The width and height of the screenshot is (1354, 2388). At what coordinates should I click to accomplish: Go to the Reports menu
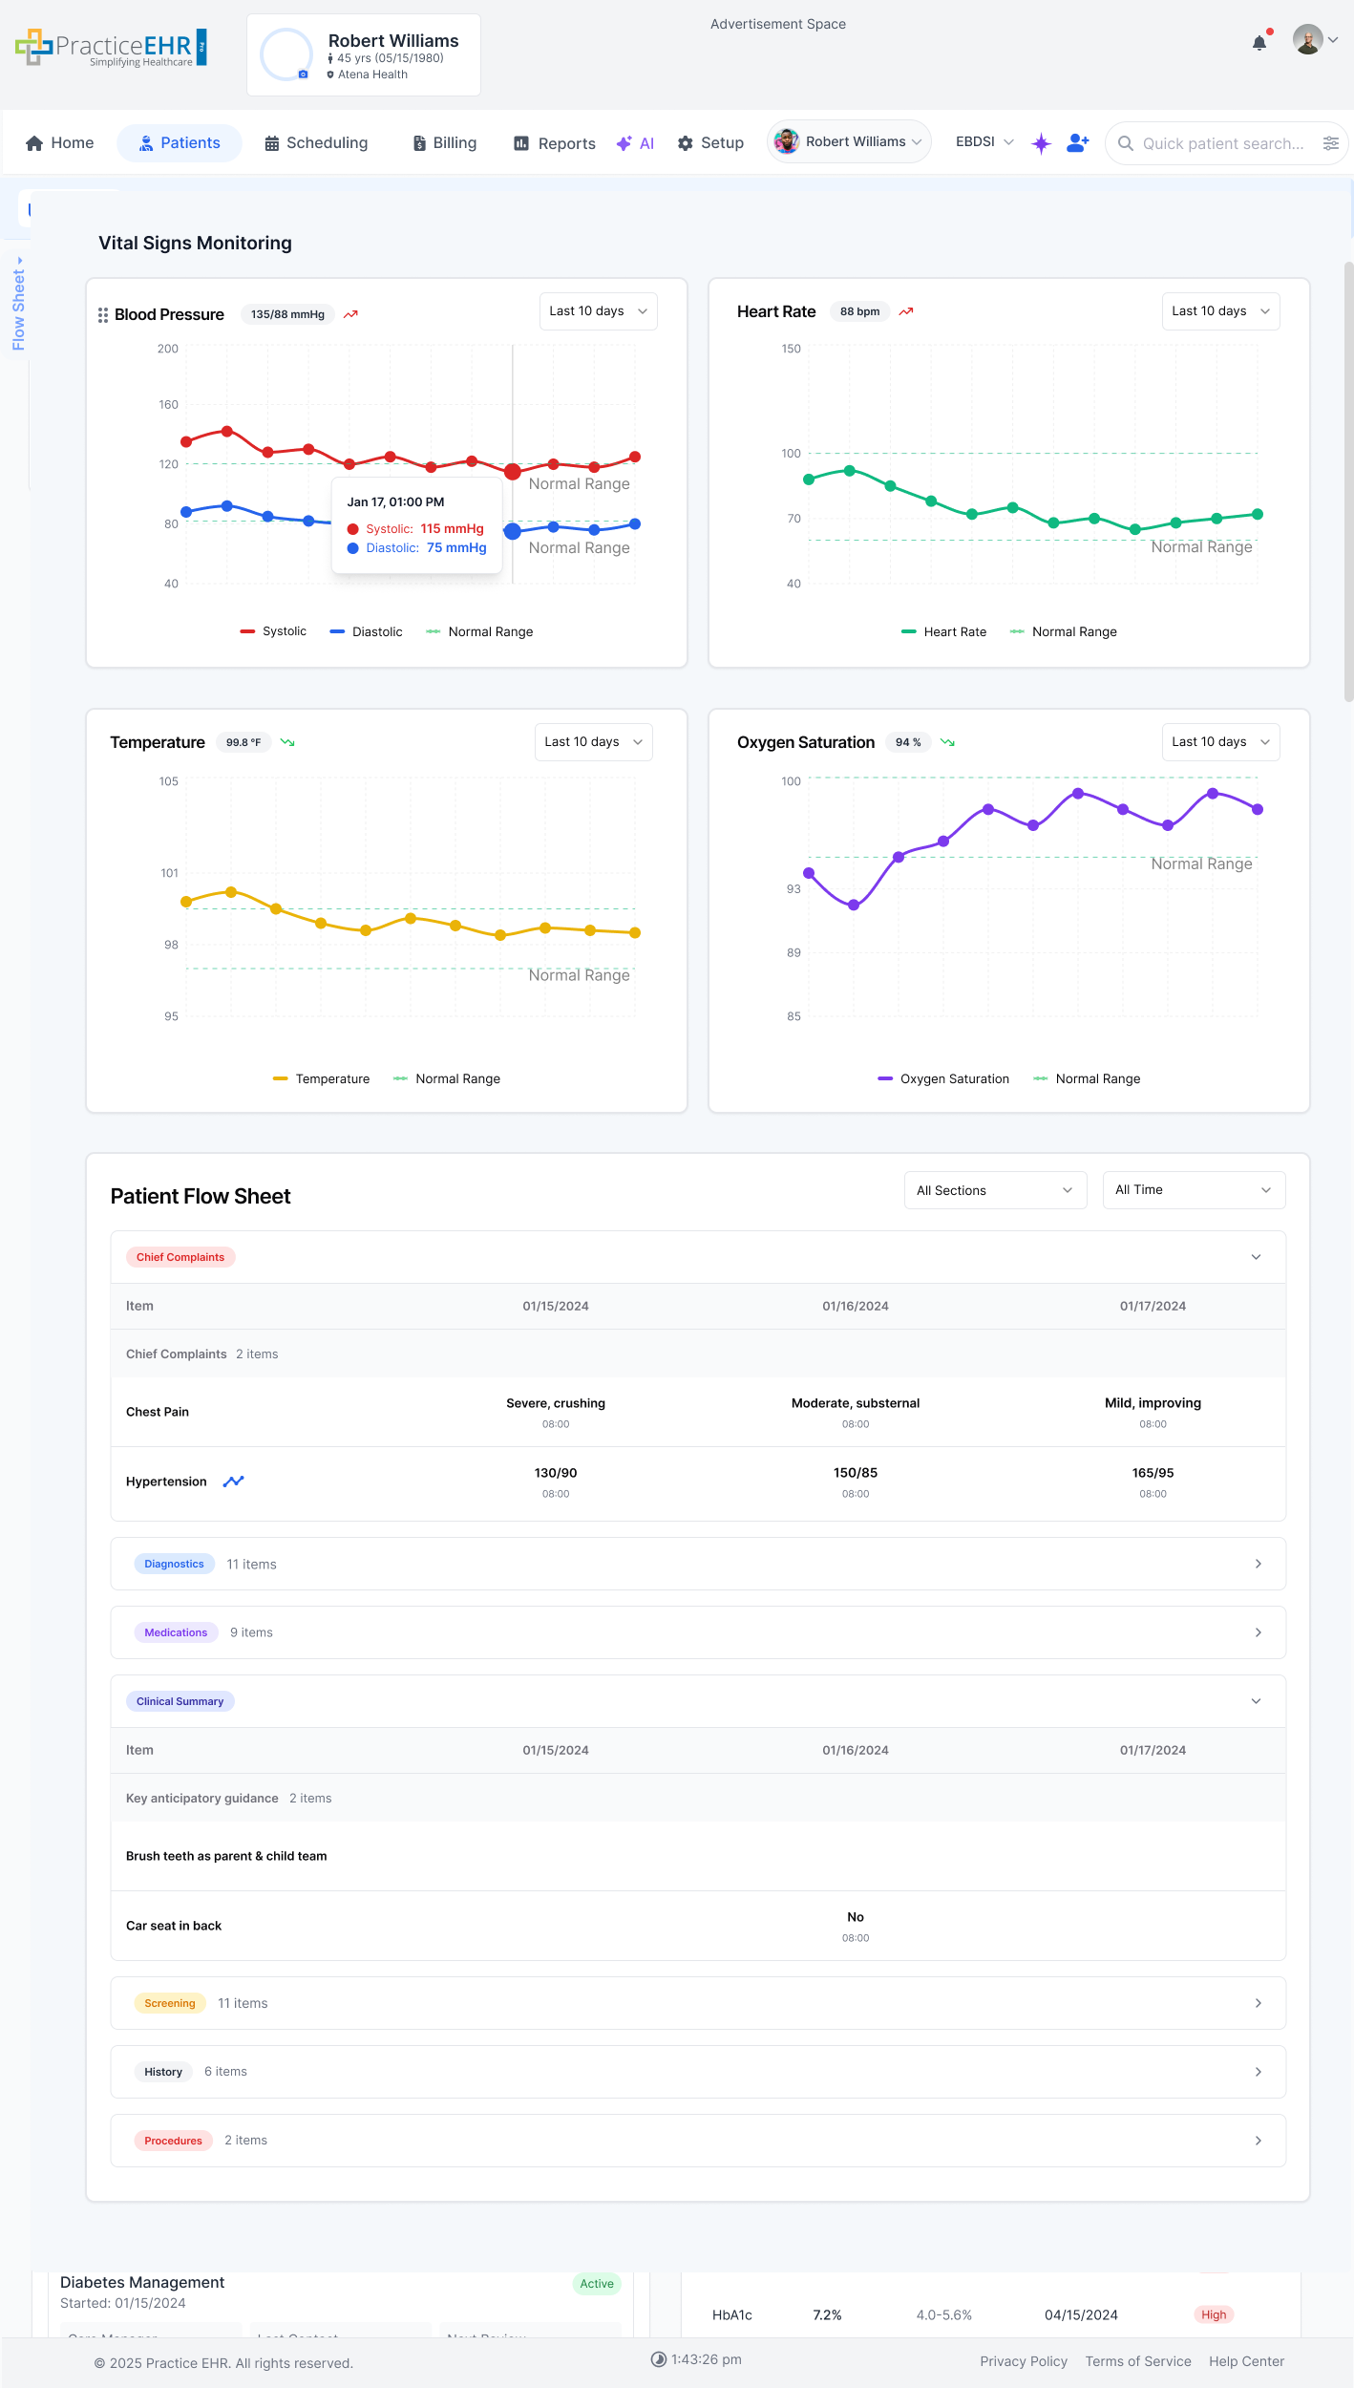pyautogui.click(x=555, y=143)
